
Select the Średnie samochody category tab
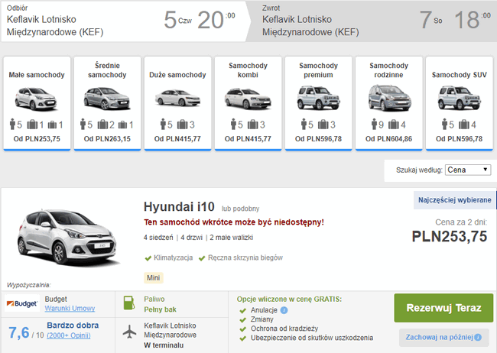click(107, 103)
